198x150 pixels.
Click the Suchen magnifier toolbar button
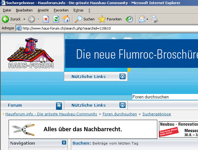tap(85, 19)
